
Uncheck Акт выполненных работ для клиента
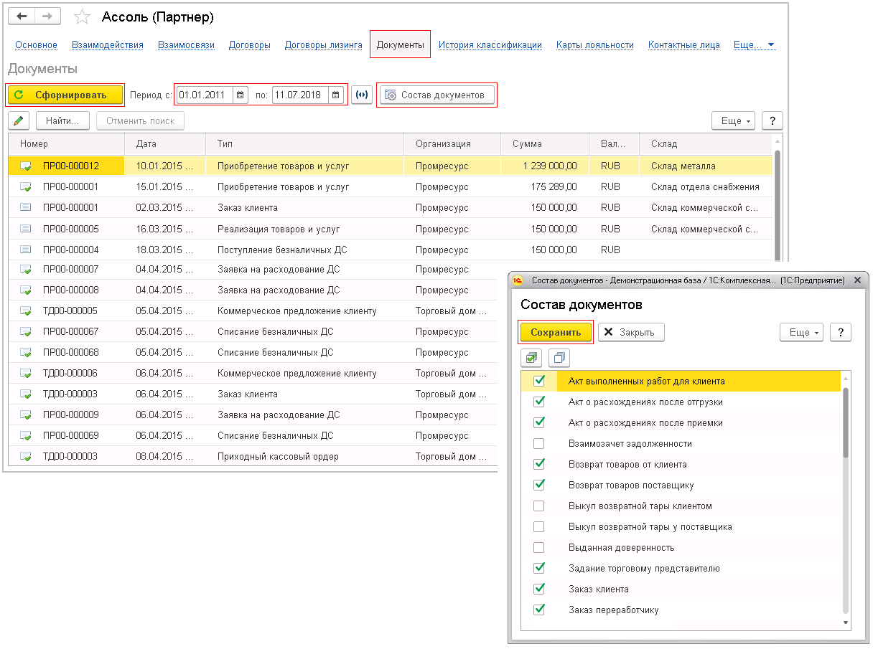539,382
